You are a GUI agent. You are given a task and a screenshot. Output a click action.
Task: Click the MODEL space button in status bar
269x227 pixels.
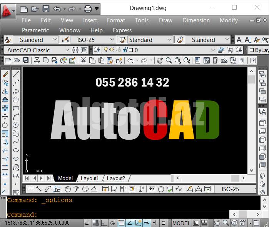(181, 223)
